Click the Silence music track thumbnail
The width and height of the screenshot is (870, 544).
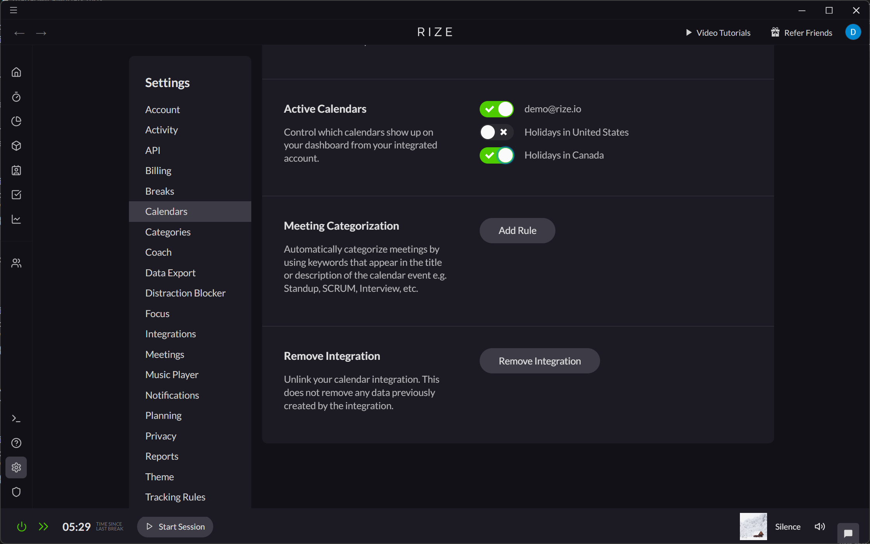(753, 526)
